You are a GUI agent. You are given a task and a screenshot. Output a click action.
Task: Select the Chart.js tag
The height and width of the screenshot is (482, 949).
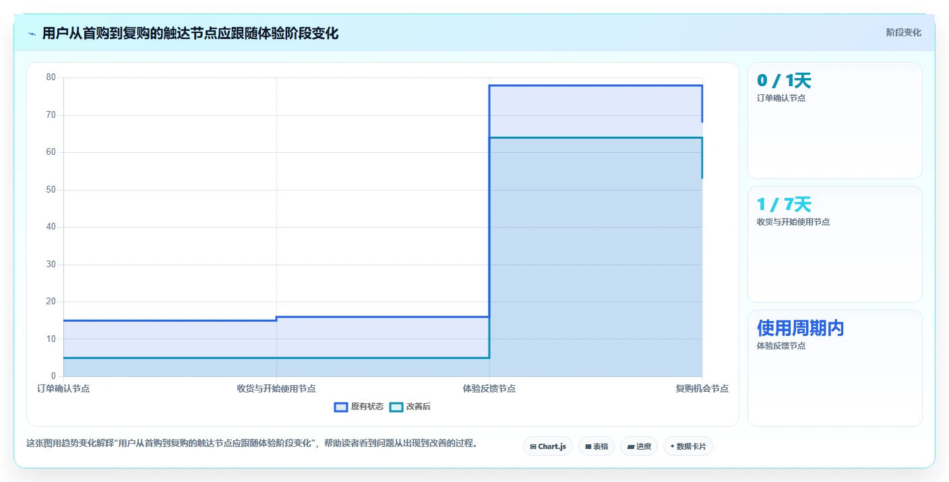[548, 446]
